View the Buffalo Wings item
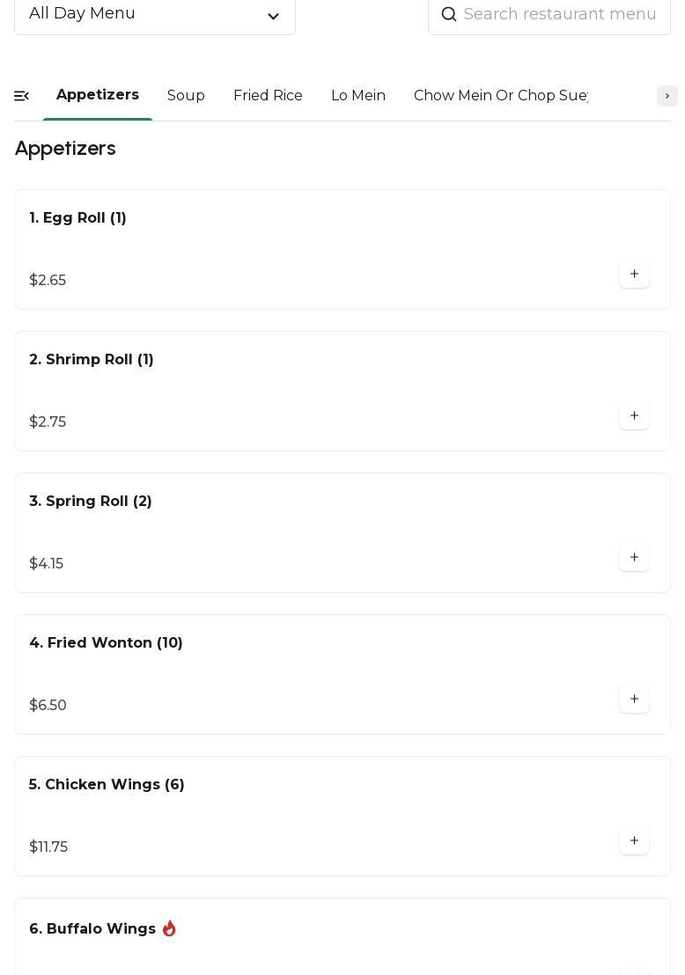 coord(92,929)
